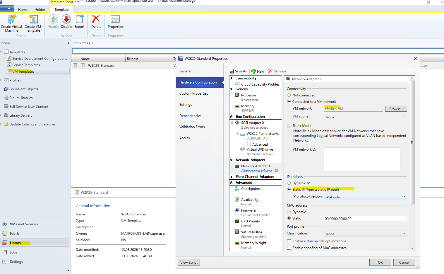Click the static MAC address input field

(x=366, y=219)
